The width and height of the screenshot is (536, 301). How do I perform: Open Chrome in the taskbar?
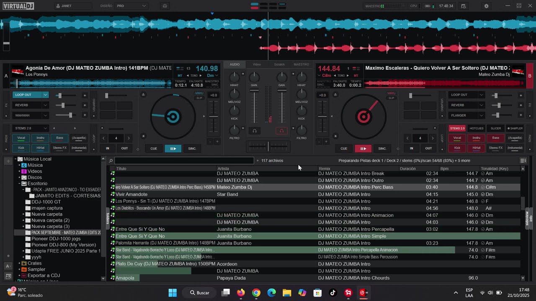tap(256, 293)
